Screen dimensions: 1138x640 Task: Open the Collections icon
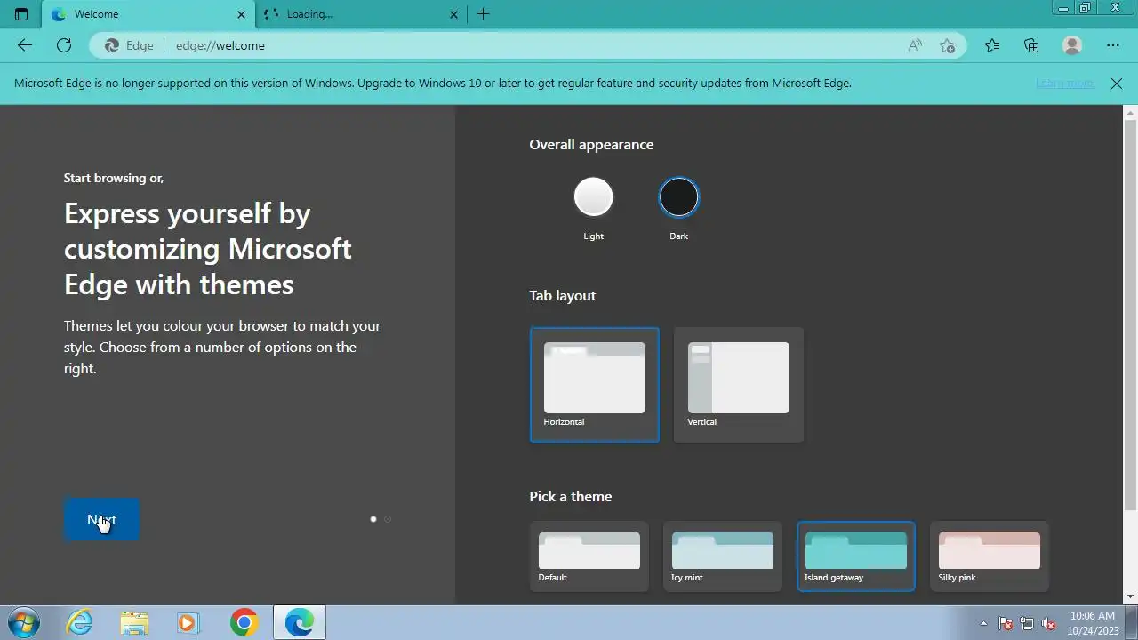coord(1031,45)
